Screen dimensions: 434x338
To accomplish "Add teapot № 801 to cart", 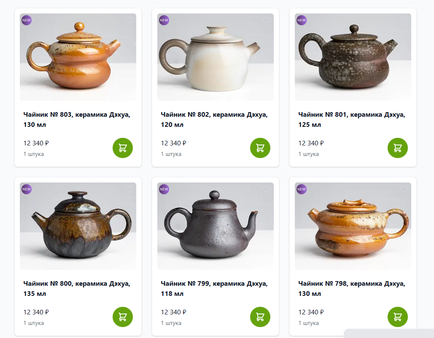I will click(398, 148).
